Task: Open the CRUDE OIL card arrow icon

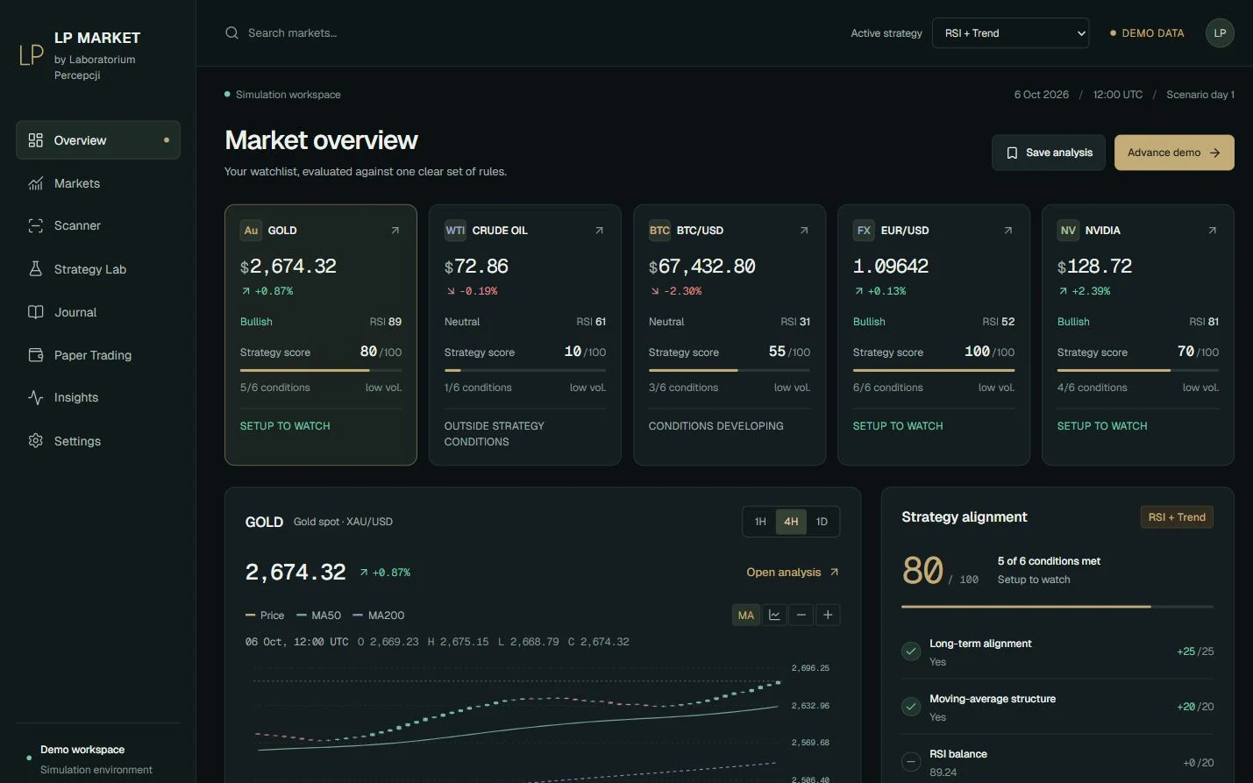Action: coord(599,231)
